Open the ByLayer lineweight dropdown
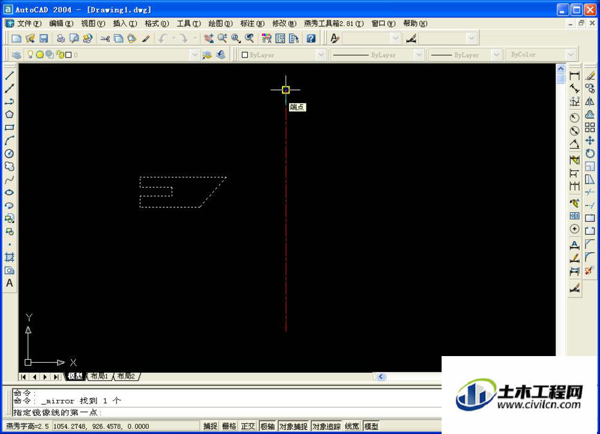Screen dimensions: 600x434 click(496, 55)
